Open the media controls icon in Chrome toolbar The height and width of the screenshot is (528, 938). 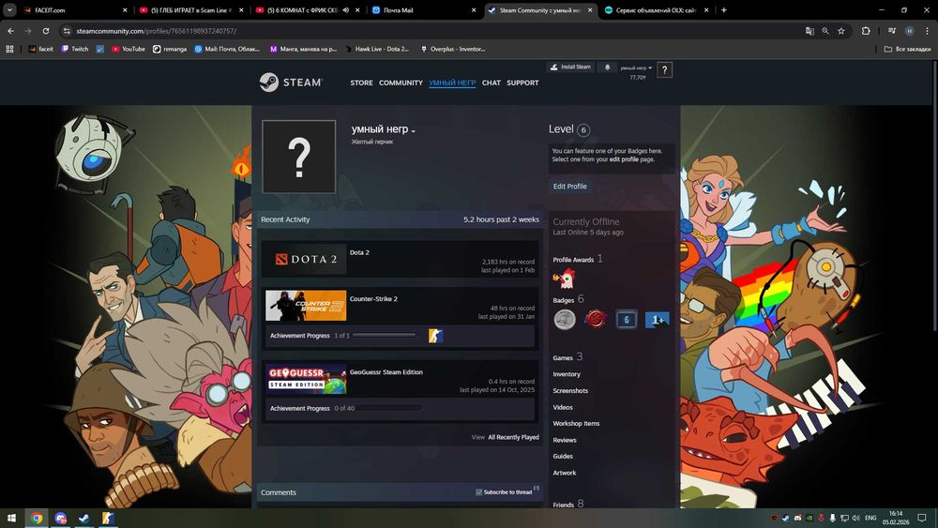point(891,31)
